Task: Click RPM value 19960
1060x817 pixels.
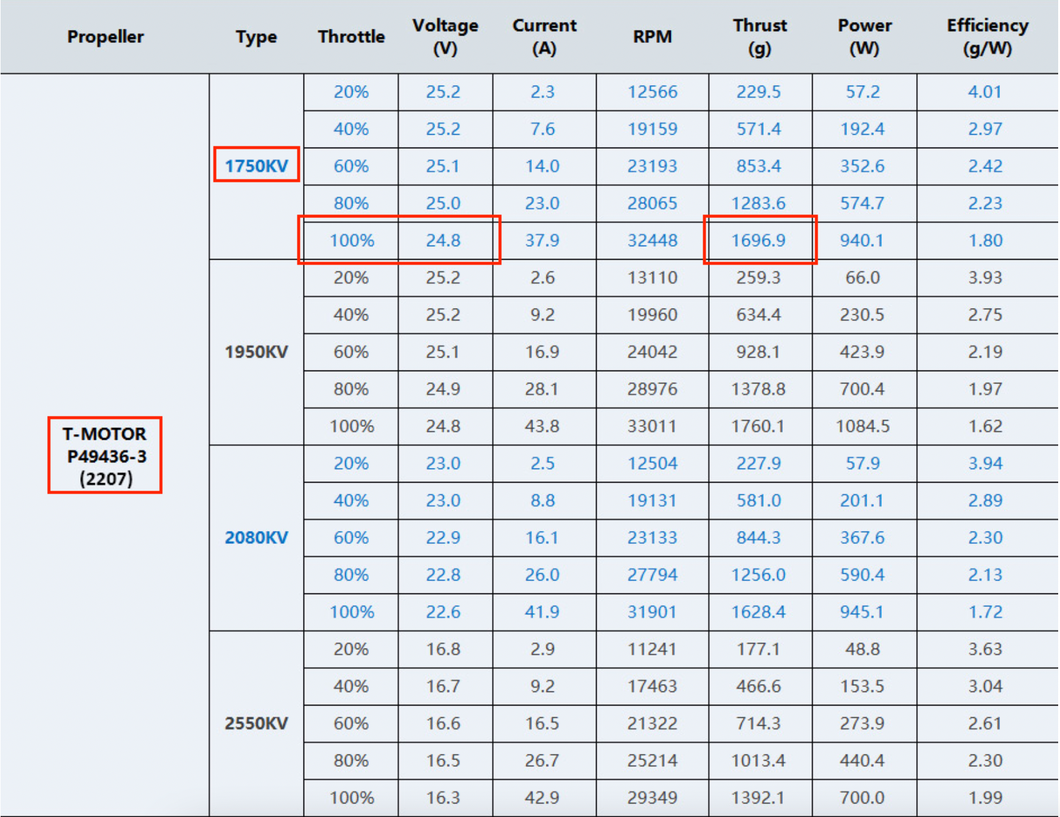Action: pos(652,314)
